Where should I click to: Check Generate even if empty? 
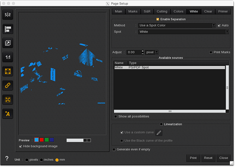[x=114, y=149]
